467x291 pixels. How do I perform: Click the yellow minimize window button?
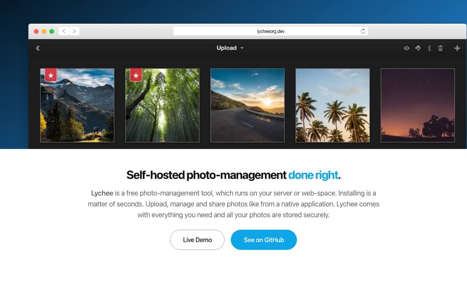[x=44, y=31]
